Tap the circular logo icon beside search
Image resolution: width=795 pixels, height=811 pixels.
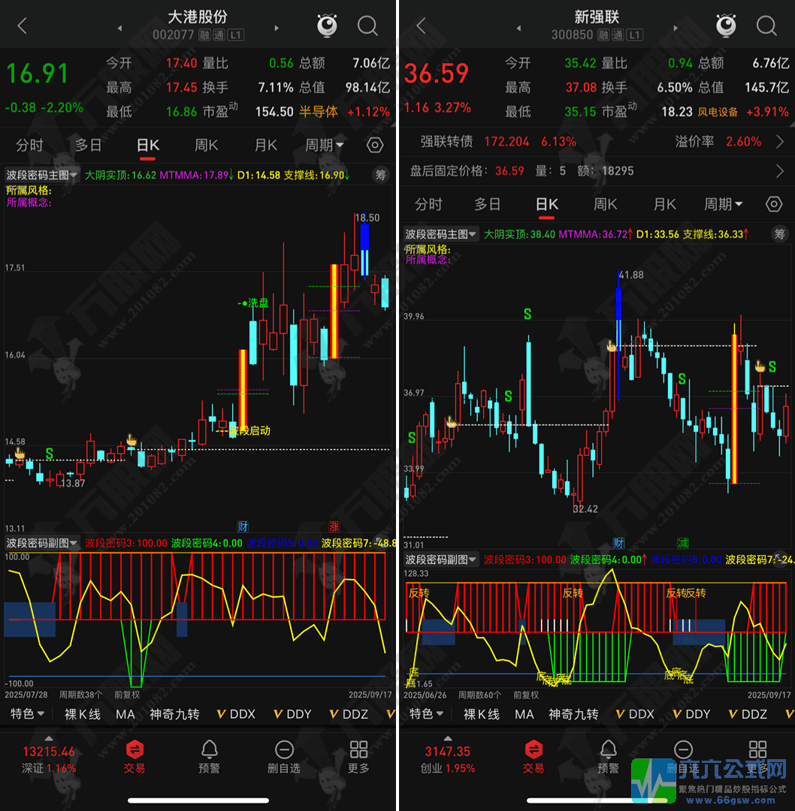[x=326, y=25]
